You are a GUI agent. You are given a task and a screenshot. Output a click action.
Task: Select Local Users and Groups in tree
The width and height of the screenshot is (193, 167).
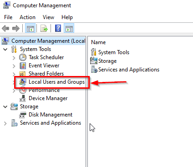[56, 82]
